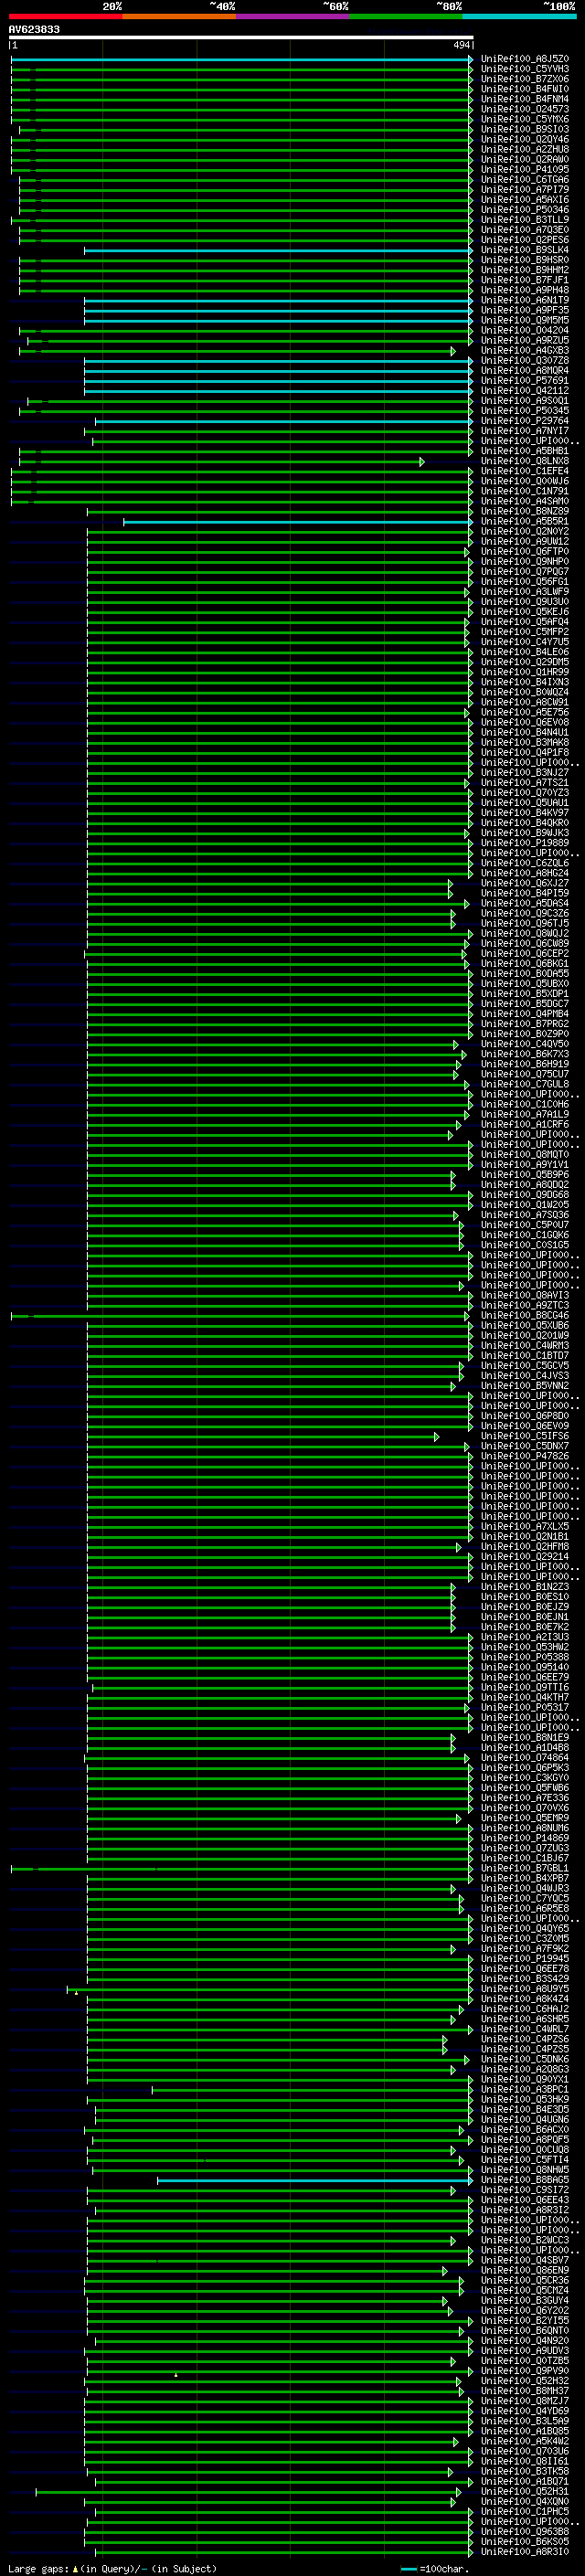Click the cyan alignment bar for UniRef100_A6N1T9

pos(278,300)
